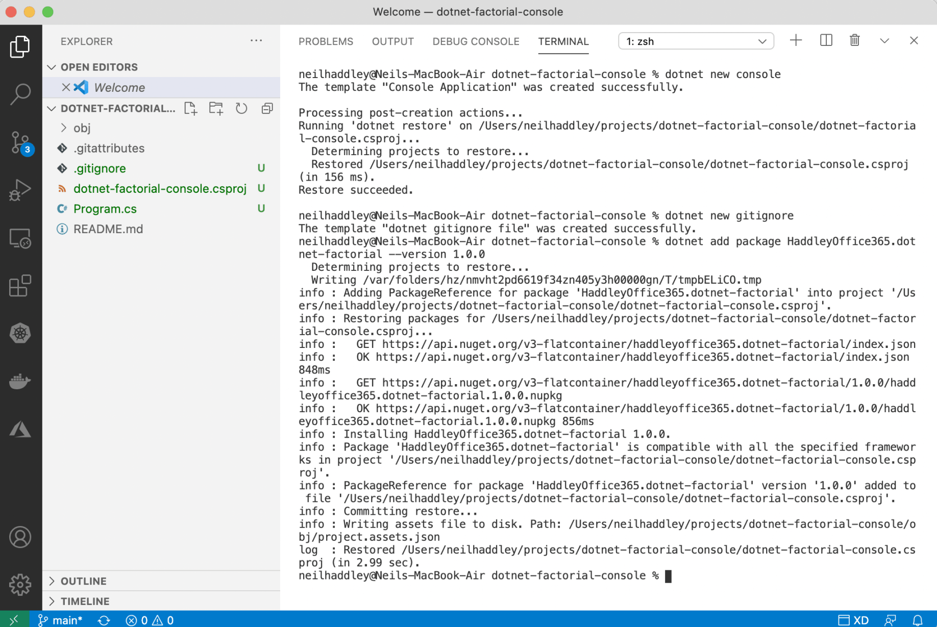Click the 'dotnet new gitignore' command text
Screen dimensions: 937x627
[729, 215]
